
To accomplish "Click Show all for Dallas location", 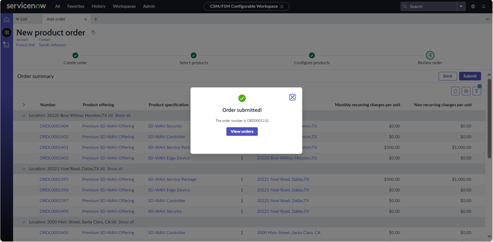I will pyautogui.click(x=115, y=169).
